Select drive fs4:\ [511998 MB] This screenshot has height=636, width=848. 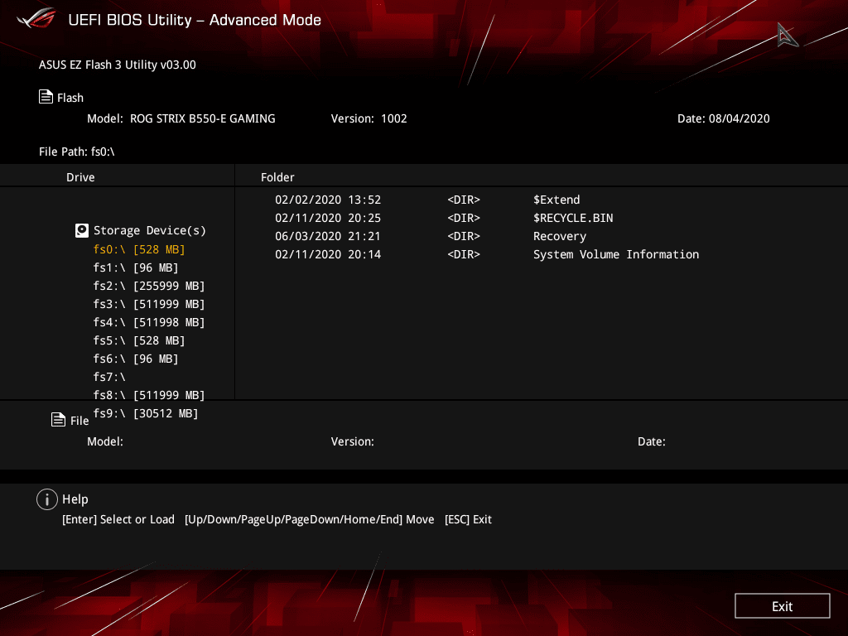point(149,322)
